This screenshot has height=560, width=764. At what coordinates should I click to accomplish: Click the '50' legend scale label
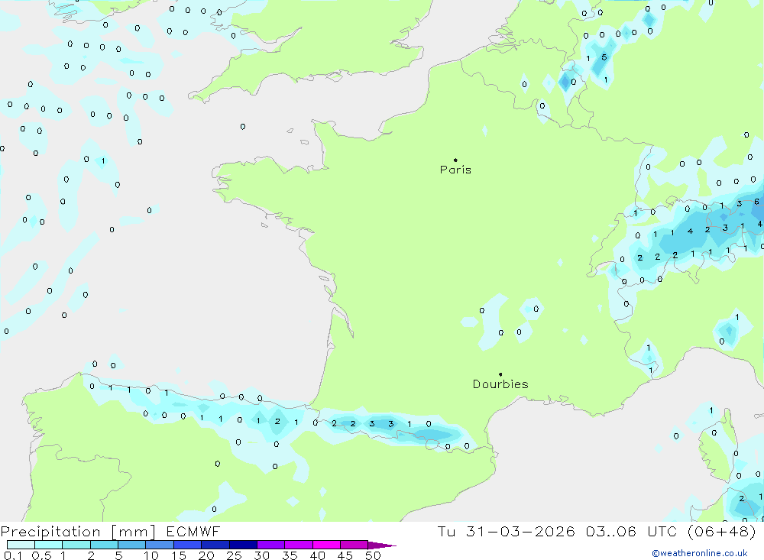pyautogui.click(x=373, y=555)
